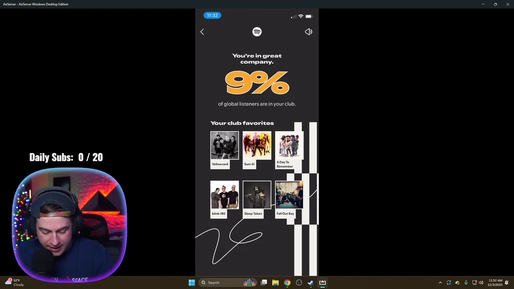Click "You're in great company." heading
The width and height of the screenshot is (514, 289).
pos(257,59)
